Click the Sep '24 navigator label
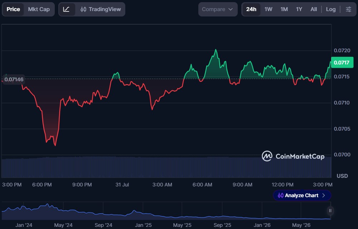Screen dimensions: 358x229 (x=103, y=225)
